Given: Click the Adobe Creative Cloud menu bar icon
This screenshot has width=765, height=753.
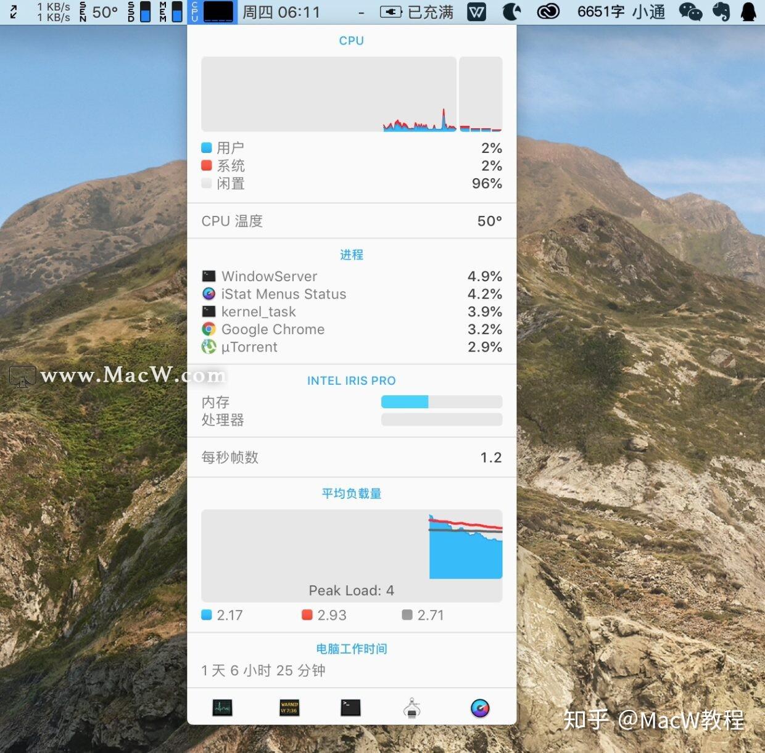Looking at the screenshot, I should (x=548, y=12).
